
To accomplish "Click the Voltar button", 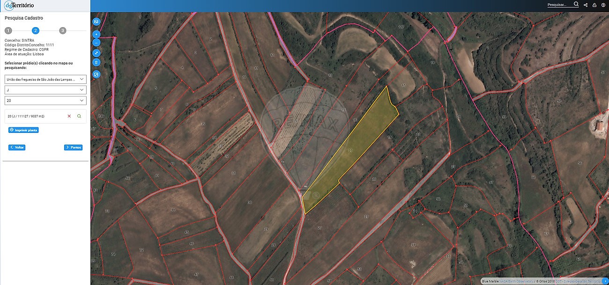I will tap(17, 147).
